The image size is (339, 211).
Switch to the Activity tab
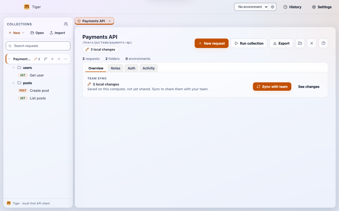point(149,68)
